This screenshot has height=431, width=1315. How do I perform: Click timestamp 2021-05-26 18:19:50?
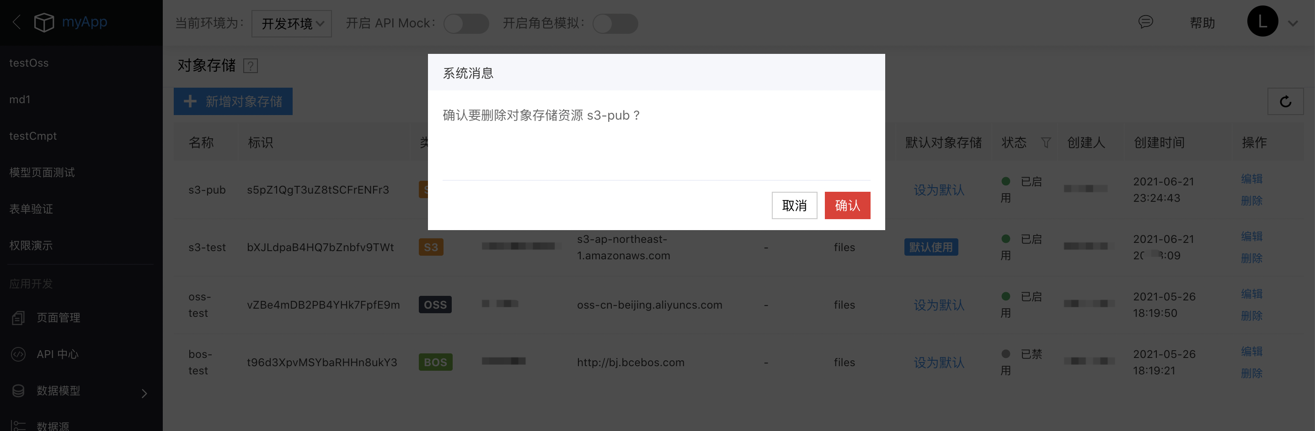coord(1165,305)
